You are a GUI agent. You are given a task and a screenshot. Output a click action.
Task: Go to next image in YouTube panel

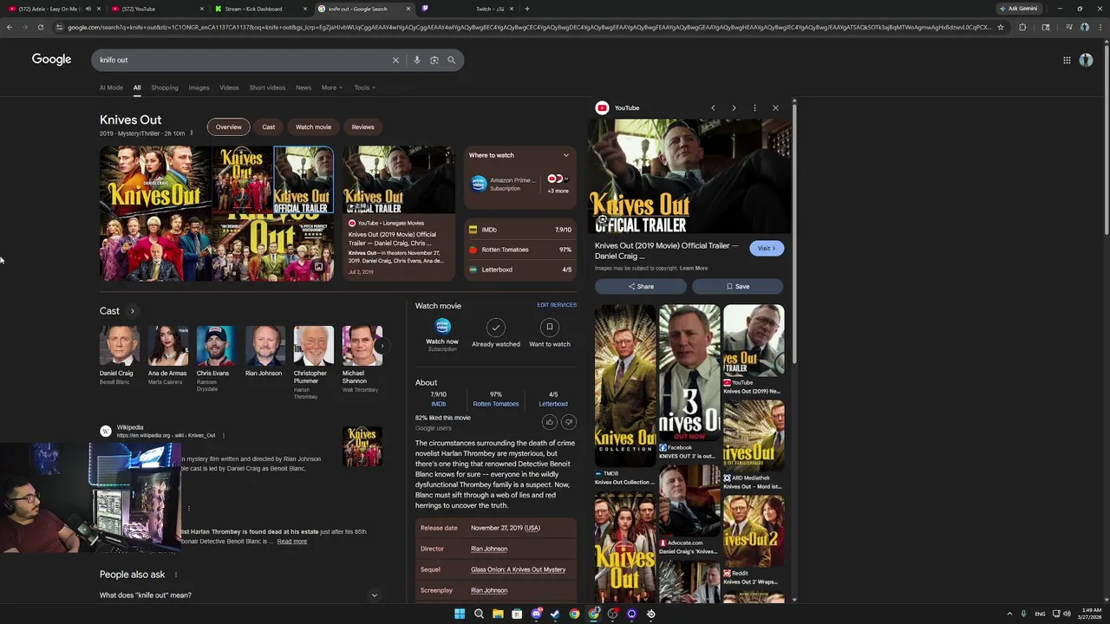pos(734,108)
